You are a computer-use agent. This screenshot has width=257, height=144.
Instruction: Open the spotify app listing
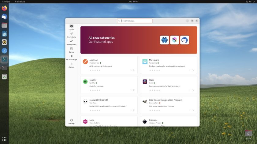point(109,85)
